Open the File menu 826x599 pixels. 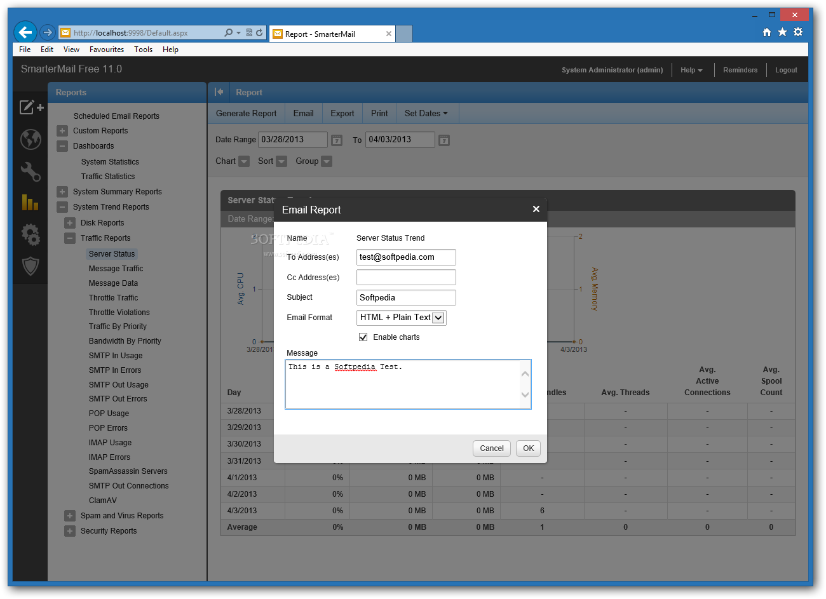pos(25,50)
